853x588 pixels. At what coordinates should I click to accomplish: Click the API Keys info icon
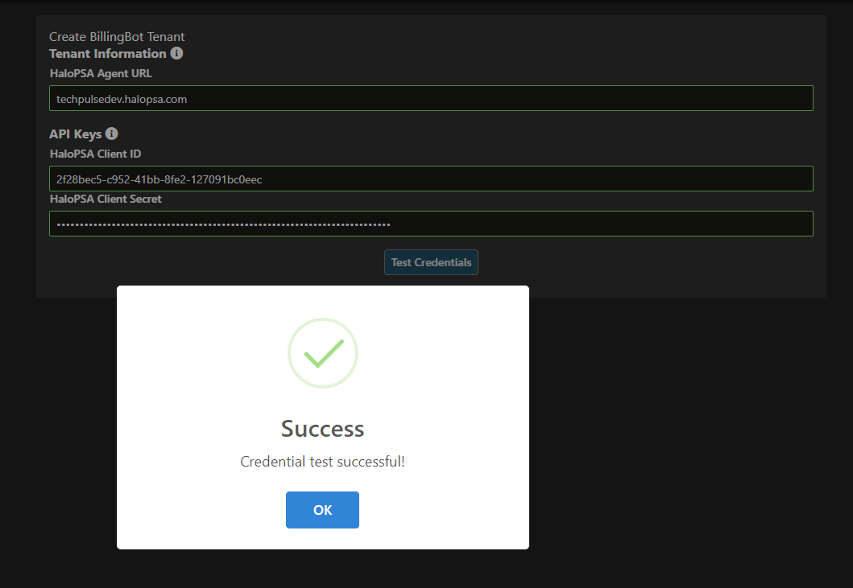tap(111, 134)
